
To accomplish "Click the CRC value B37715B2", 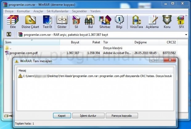I will pos(169,53).
